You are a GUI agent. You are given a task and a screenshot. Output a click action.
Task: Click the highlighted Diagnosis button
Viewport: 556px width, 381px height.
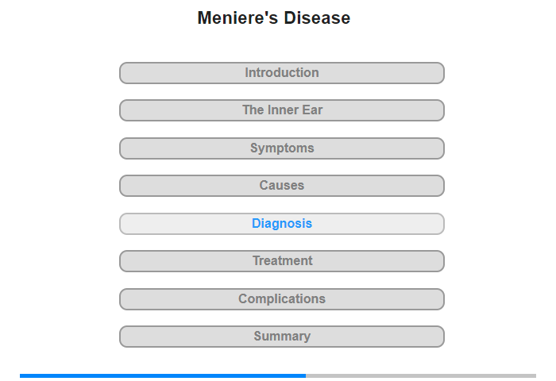coord(281,224)
